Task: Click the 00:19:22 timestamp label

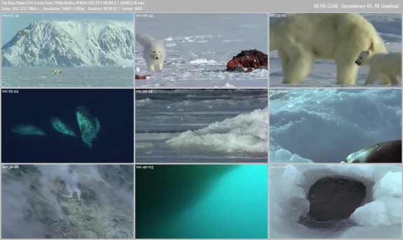Action: coord(11,91)
